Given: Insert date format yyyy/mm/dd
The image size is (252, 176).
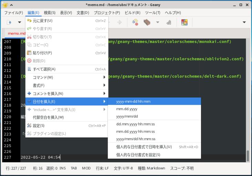Looking at the screenshot, I should [154, 116].
